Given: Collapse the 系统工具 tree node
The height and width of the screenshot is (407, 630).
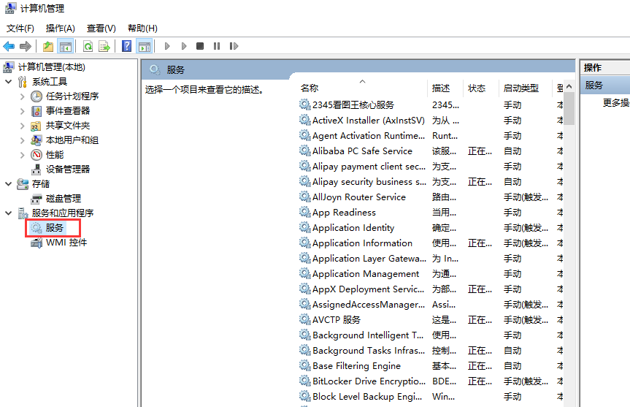Looking at the screenshot, I should point(8,82).
